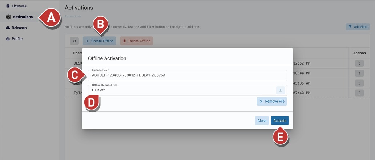
Task: Click the Add Filter button
Action: pyautogui.click(x=358, y=27)
